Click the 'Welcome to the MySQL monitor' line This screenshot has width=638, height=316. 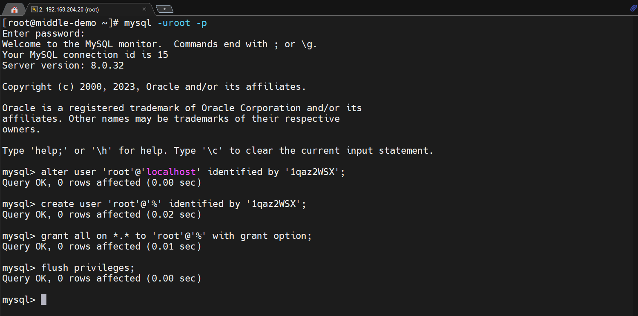tap(160, 44)
